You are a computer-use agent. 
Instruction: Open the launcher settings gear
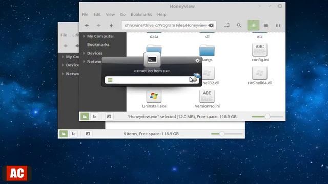point(197,61)
